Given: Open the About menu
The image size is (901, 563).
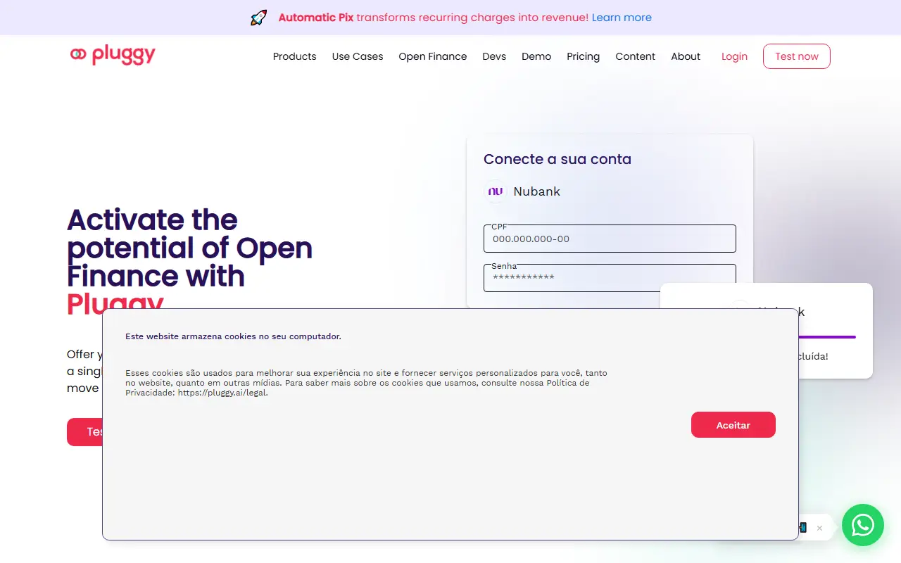Looking at the screenshot, I should 686,56.
